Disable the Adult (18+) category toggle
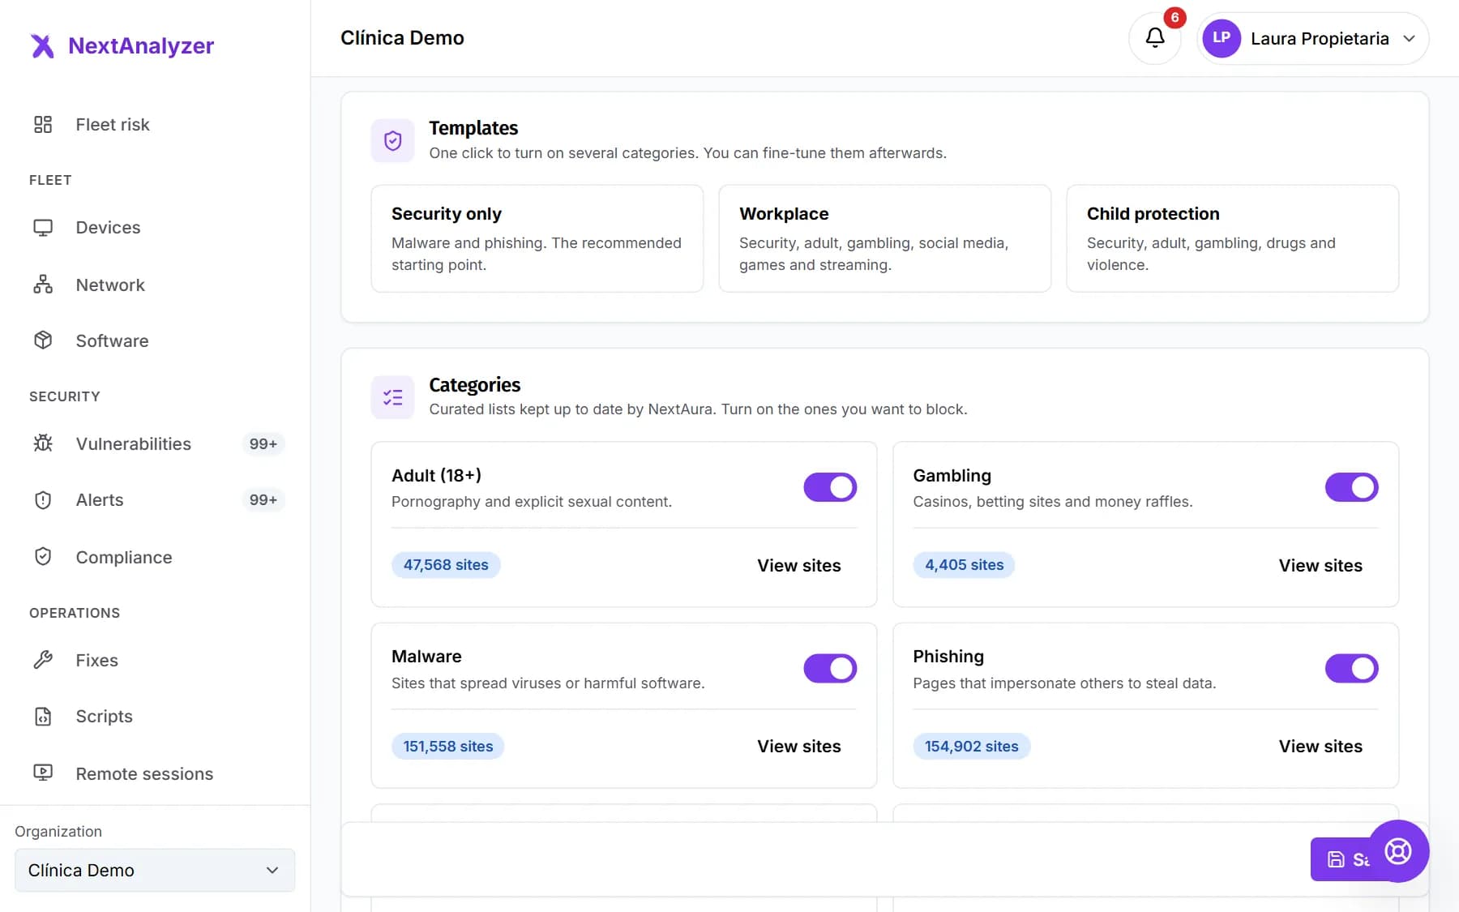The image size is (1459, 912). [x=830, y=487]
